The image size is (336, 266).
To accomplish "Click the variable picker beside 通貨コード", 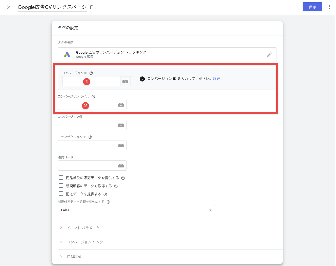I will tap(121, 166).
